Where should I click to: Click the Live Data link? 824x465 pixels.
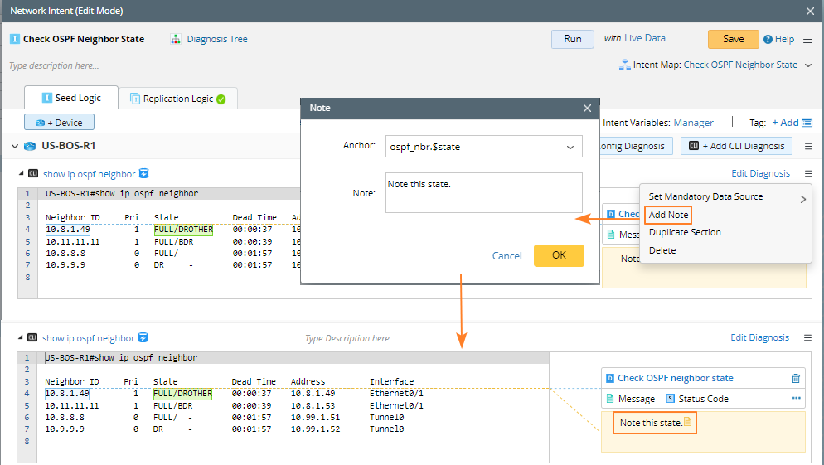click(x=644, y=38)
